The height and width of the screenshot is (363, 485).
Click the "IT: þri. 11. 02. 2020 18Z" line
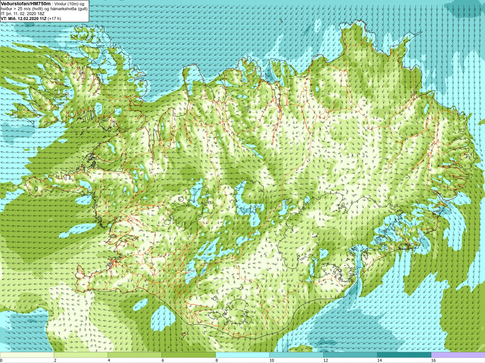point(23,14)
